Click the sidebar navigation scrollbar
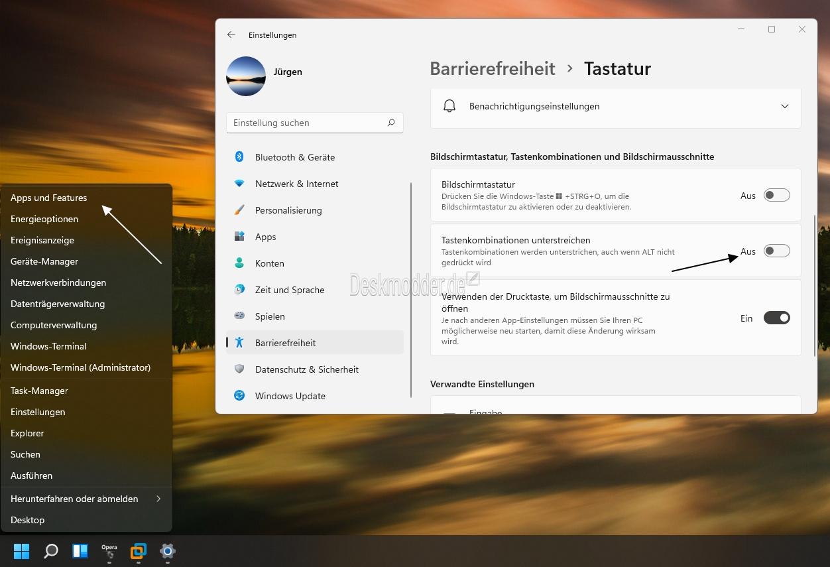830x567 pixels. pyautogui.click(x=411, y=290)
